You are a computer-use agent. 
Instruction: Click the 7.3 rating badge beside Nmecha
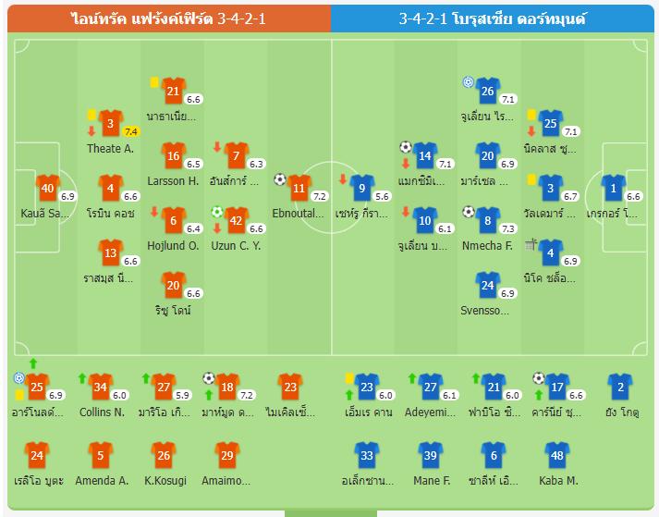tap(507, 228)
